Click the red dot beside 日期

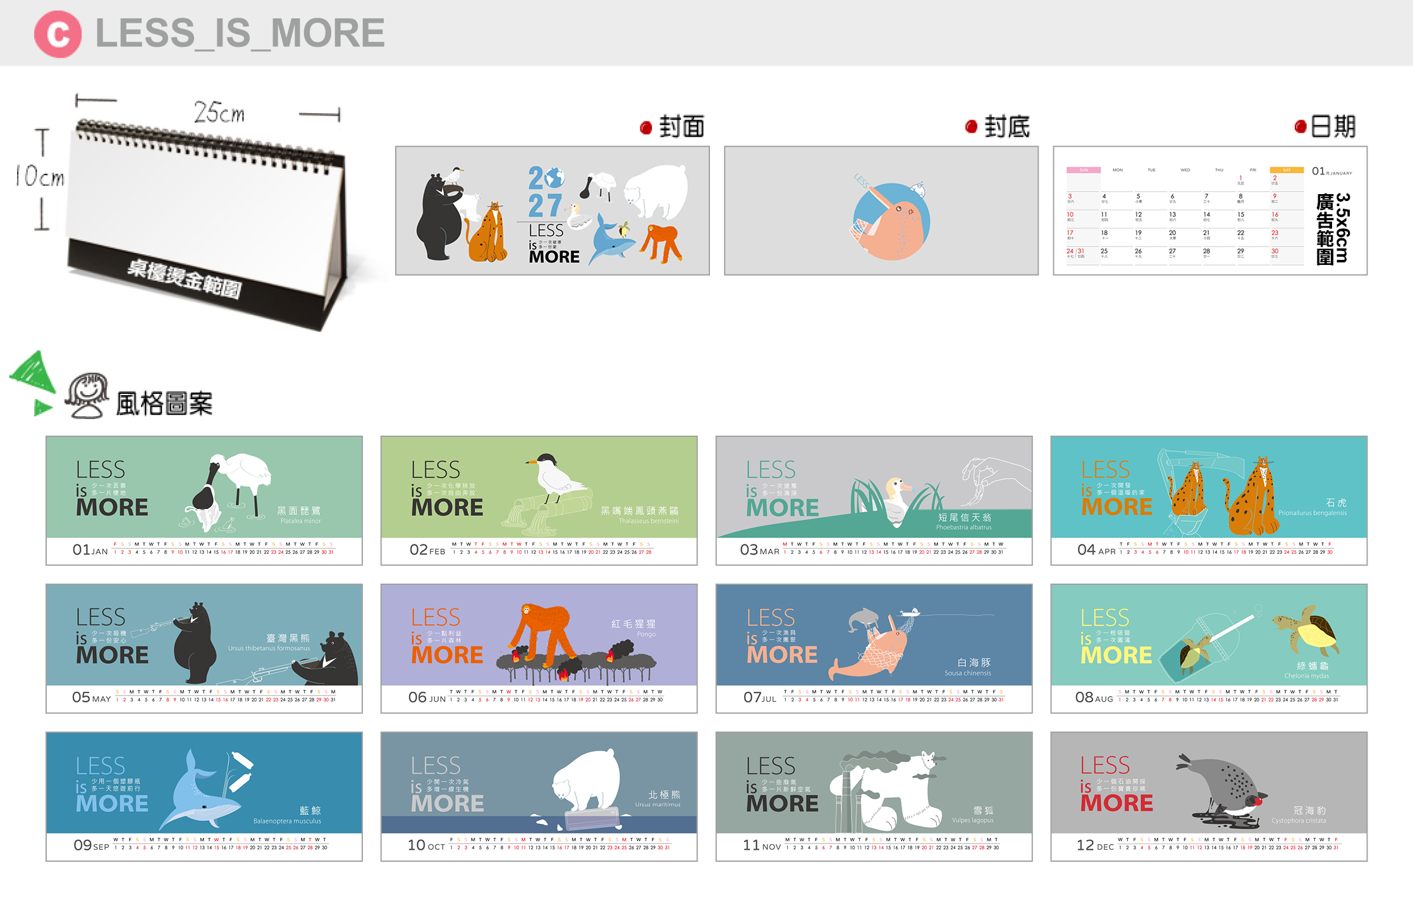click(x=1300, y=126)
